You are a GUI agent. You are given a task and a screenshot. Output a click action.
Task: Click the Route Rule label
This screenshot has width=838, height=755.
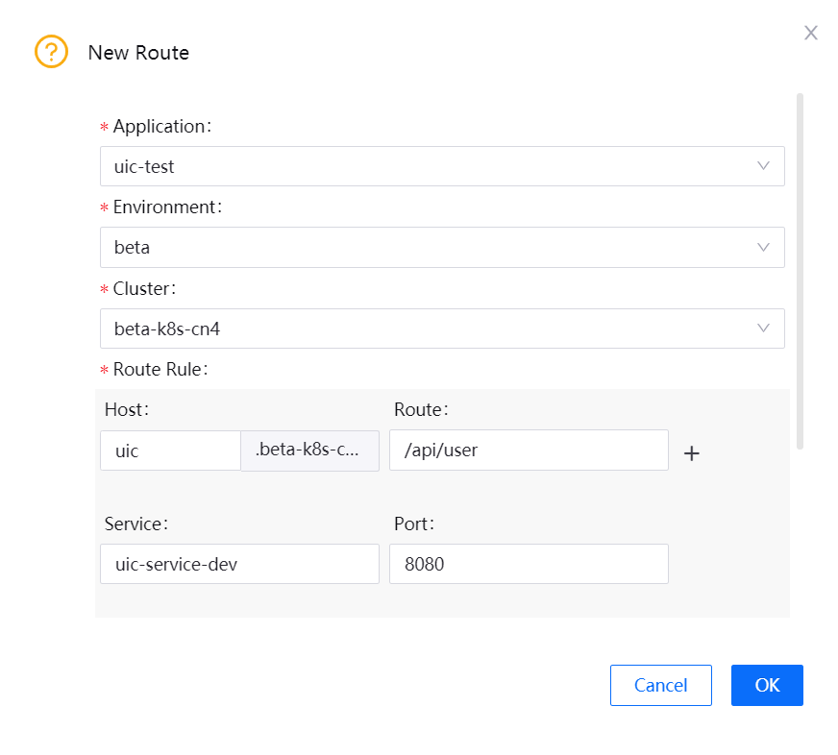pos(160,369)
